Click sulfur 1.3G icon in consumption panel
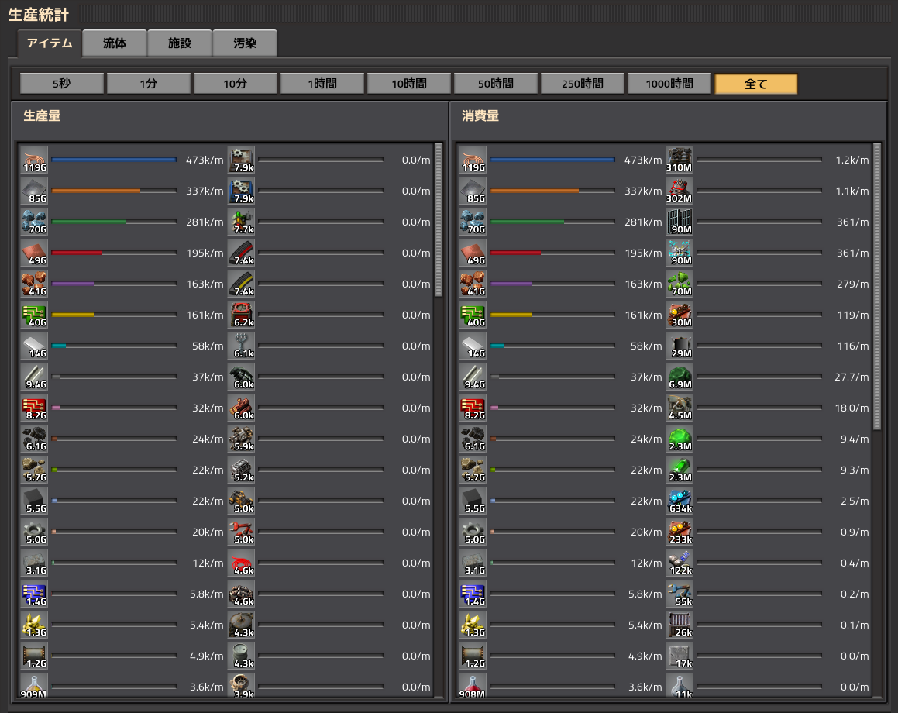 click(x=473, y=625)
